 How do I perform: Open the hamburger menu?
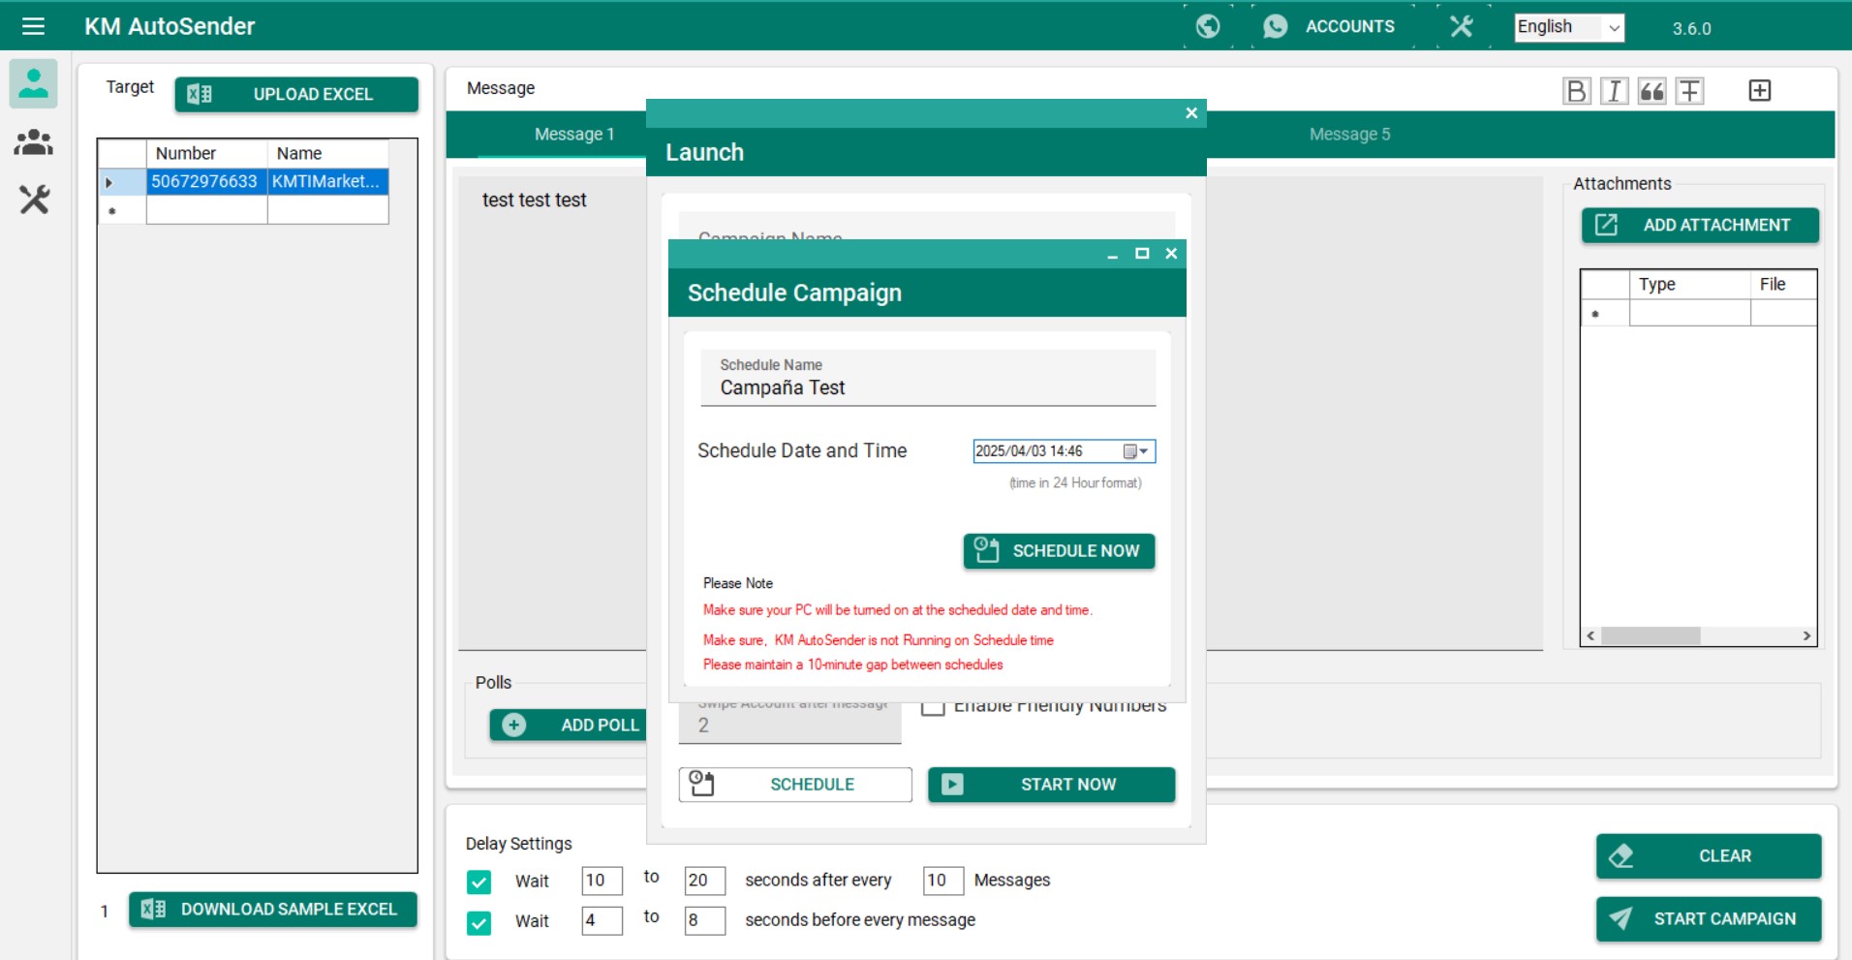click(x=33, y=26)
